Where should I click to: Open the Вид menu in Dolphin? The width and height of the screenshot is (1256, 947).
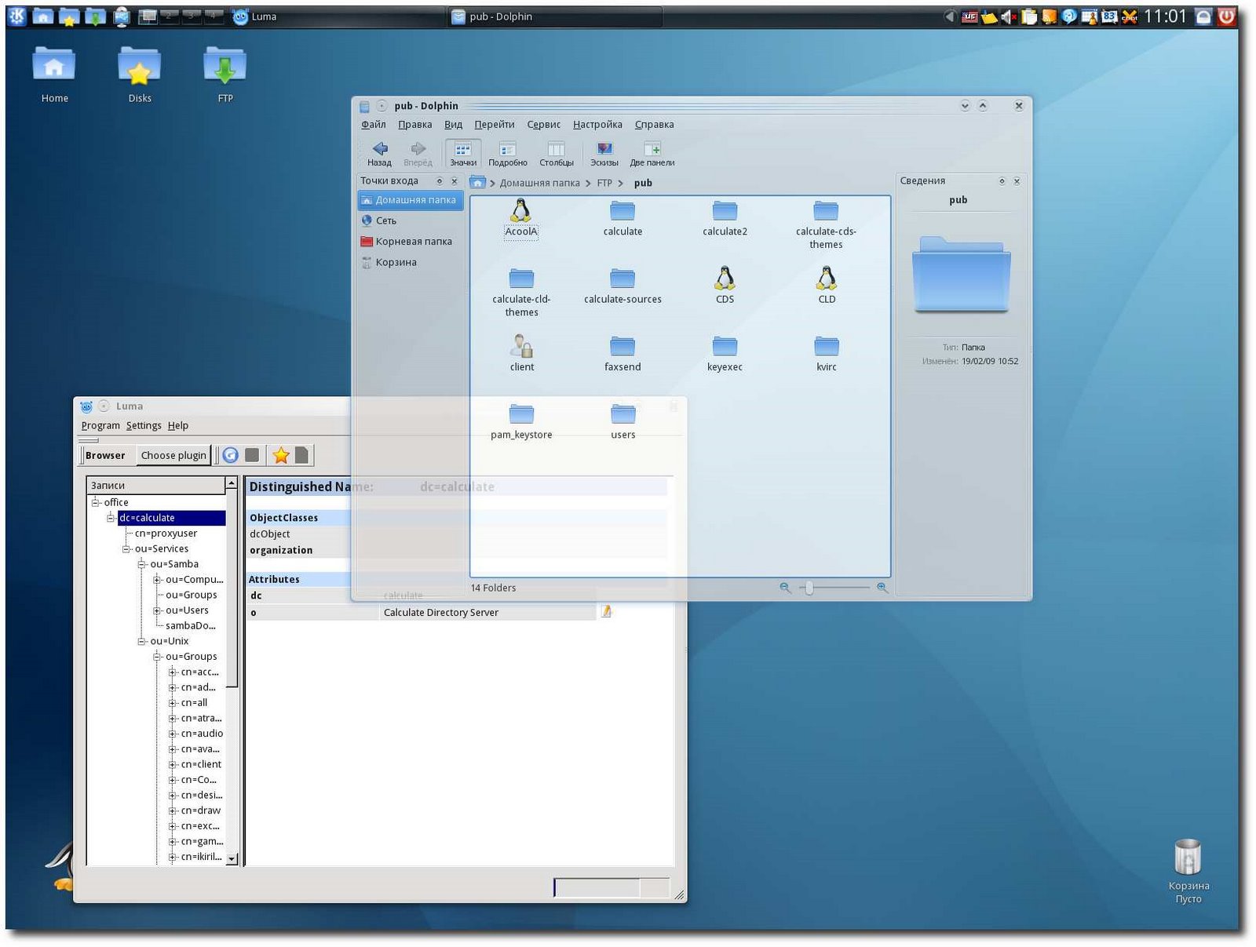(x=453, y=125)
